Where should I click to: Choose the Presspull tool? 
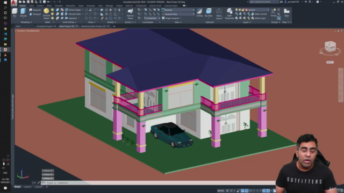pyautogui.click(x=35, y=14)
